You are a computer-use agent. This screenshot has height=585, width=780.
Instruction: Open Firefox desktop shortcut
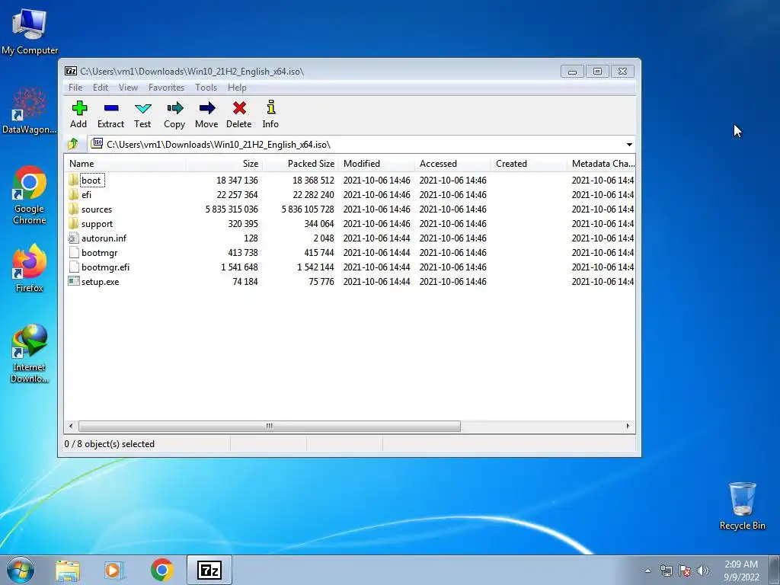click(30, 267)
